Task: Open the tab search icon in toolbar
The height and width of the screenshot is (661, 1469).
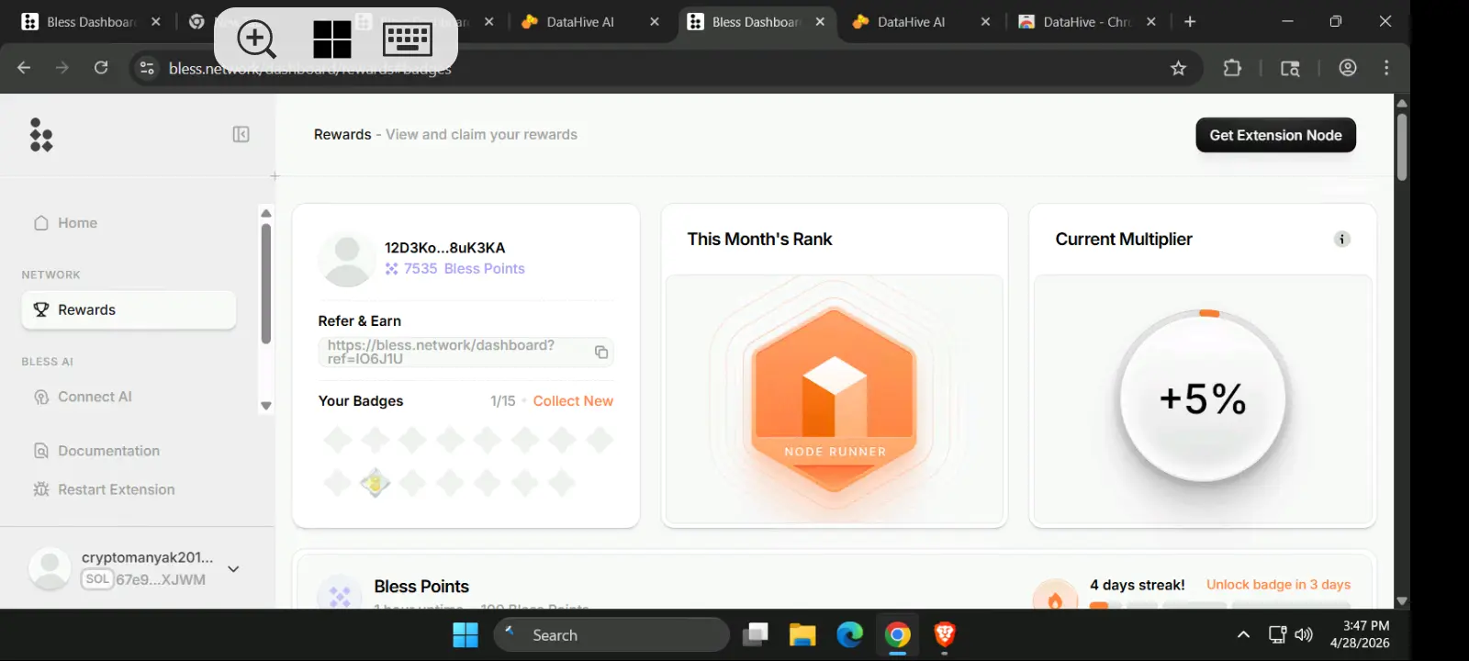Action: pyautogui.click(x=1290, y=68)
